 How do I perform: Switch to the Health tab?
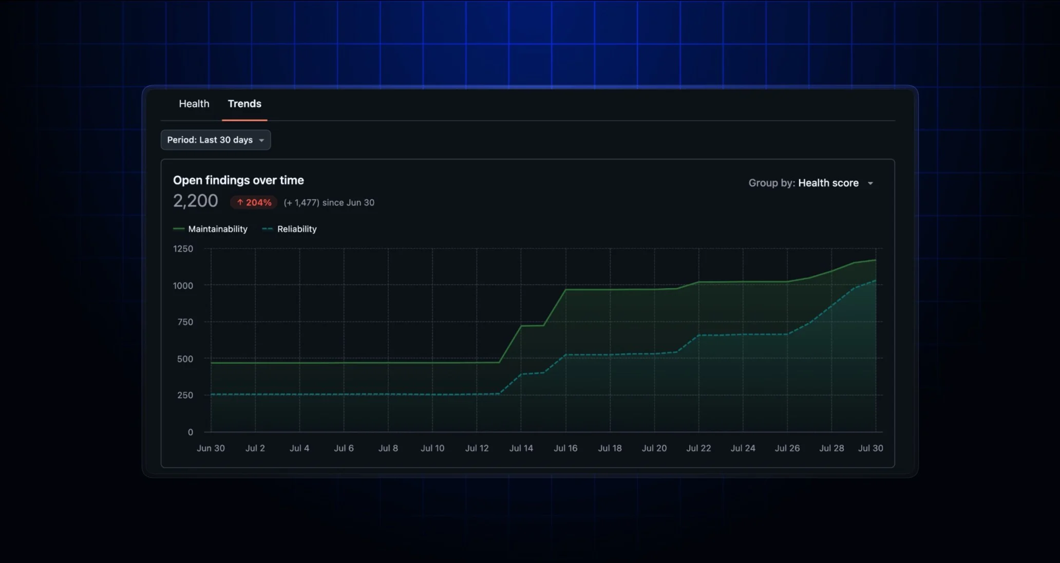[194, 104]
